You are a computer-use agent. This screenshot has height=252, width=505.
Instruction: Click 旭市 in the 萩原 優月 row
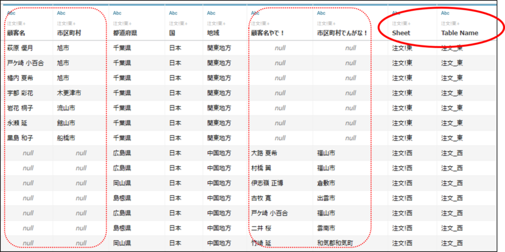(x=62, y=48)
